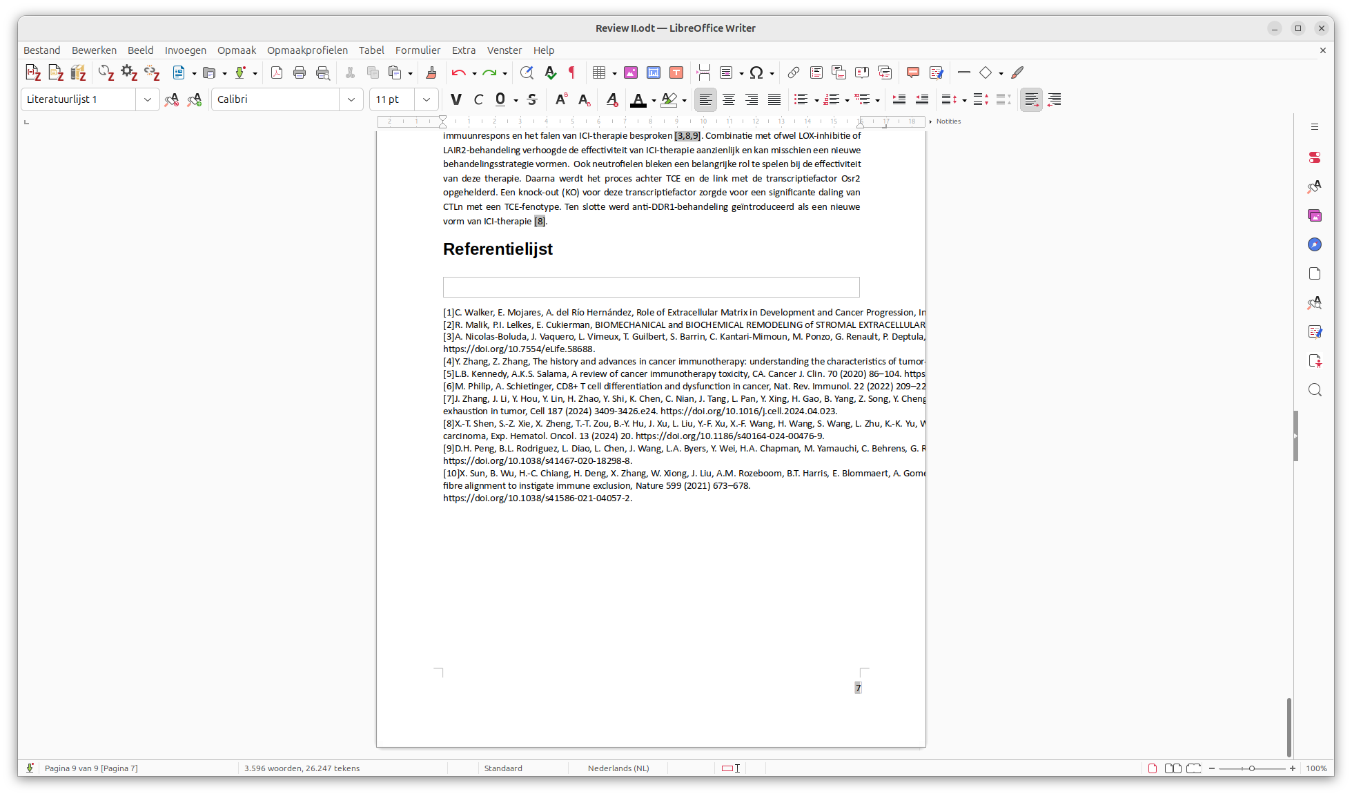
Task: Click the zoom slider in status bar
Action: (1252, 768)
